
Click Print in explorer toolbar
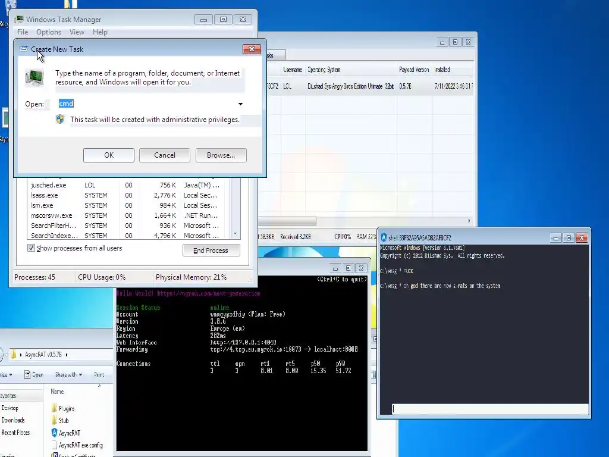coord(99,375)
